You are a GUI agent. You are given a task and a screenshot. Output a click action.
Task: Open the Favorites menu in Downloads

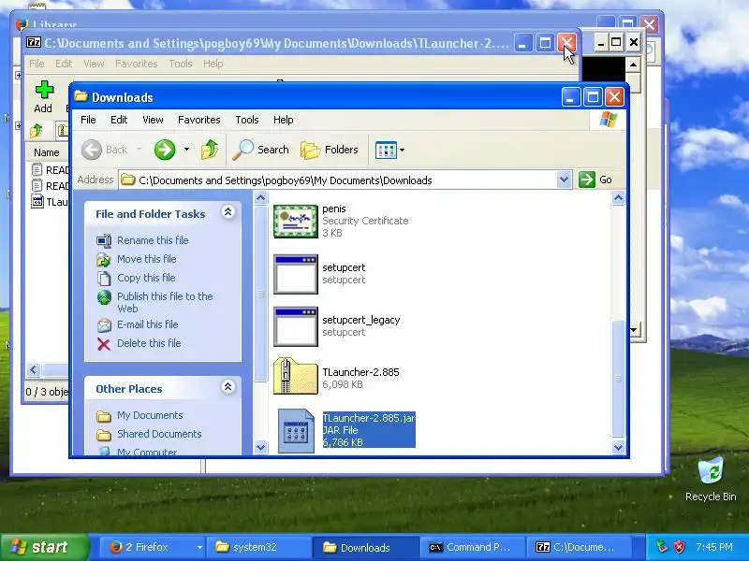[x=198, y=120]
